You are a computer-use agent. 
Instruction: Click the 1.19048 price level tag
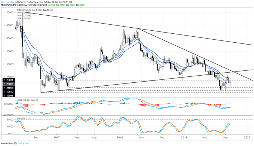pos(9,96)
